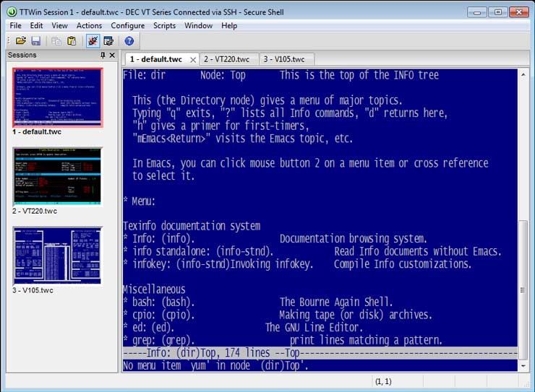Click the Save floppy disk icon
535x392 pixels.
pos(35,41)
